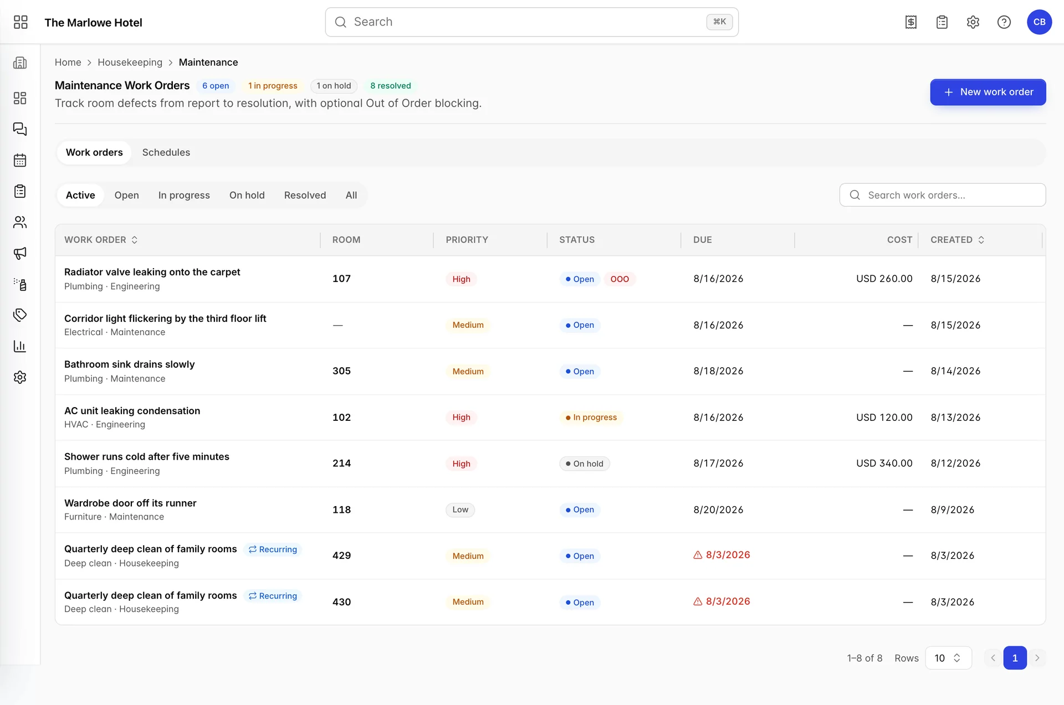Click the billing receipt icon in header

tap(911, 22)
